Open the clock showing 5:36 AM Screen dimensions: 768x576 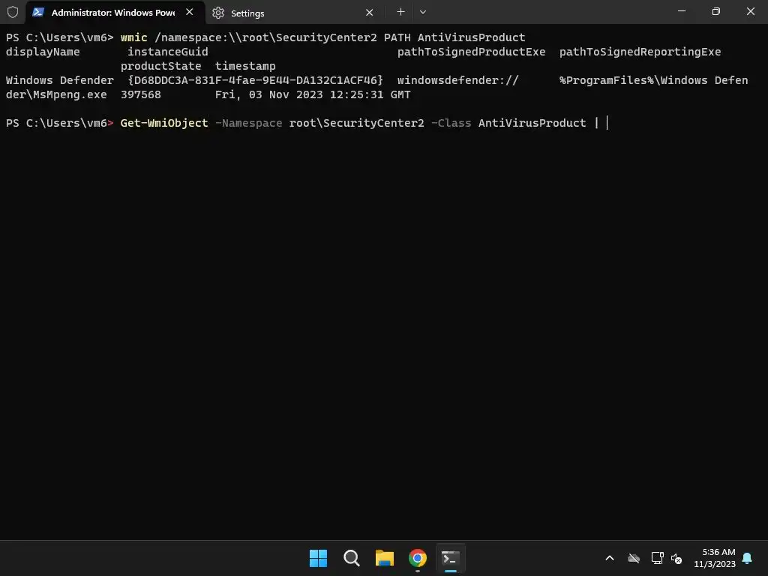715,558
